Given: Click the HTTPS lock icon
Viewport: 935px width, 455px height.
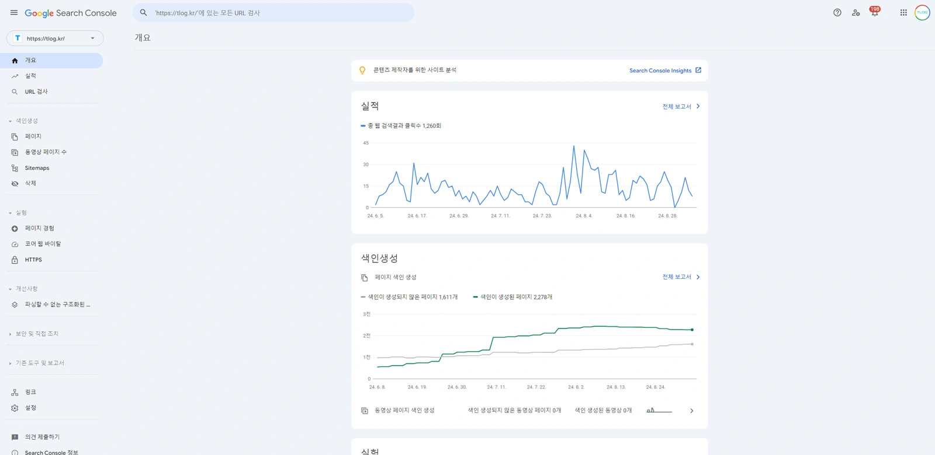Looking at the screenshot, I should pos(15,260).
